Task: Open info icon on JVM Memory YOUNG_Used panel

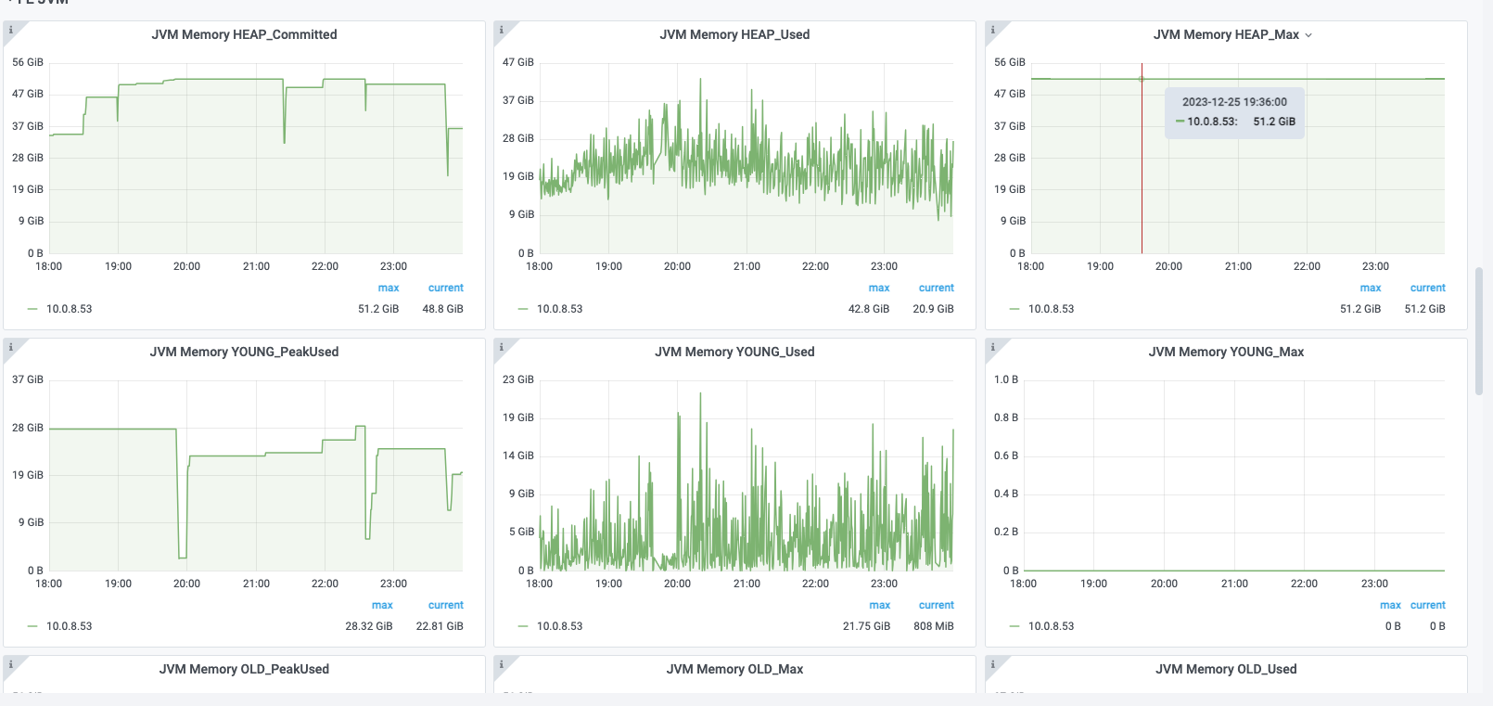Action: click(501, 347)
